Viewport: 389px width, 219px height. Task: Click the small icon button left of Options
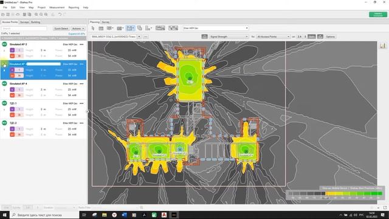[320, 36]
